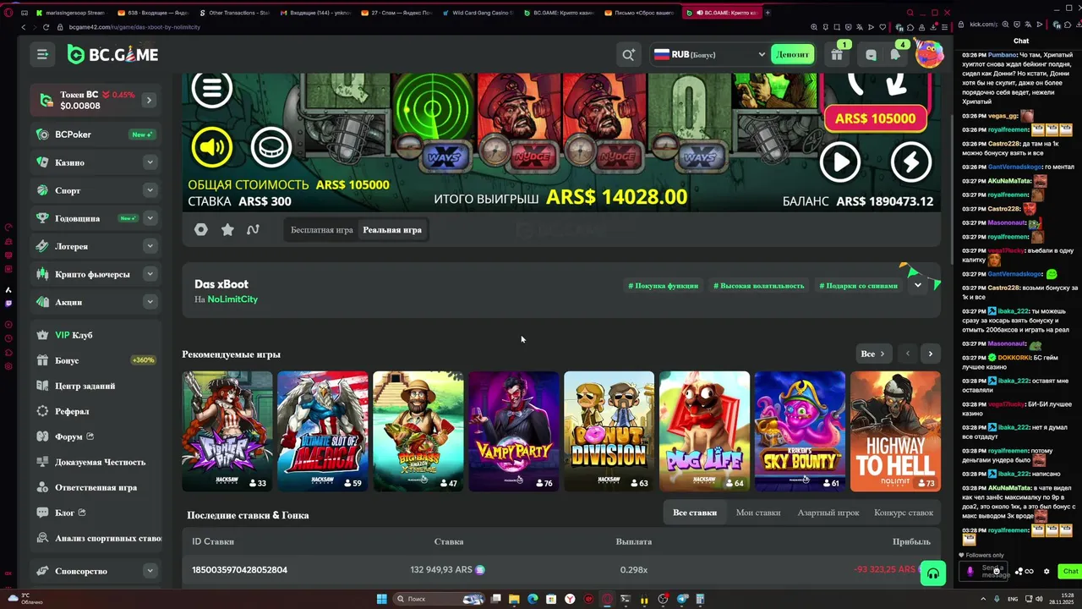The height and width of the screenshot is (609, 1082).
Task: Open the Vampy Party game thumbnail
Action: click(514, 431)
